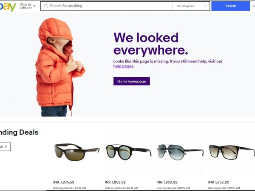Click the price of the 87% off deal

[115, 182]
